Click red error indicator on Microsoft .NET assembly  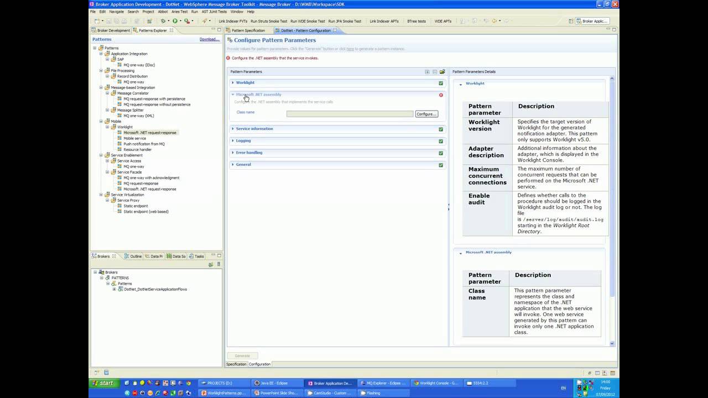pyautogui.click(x=441, y=95)
